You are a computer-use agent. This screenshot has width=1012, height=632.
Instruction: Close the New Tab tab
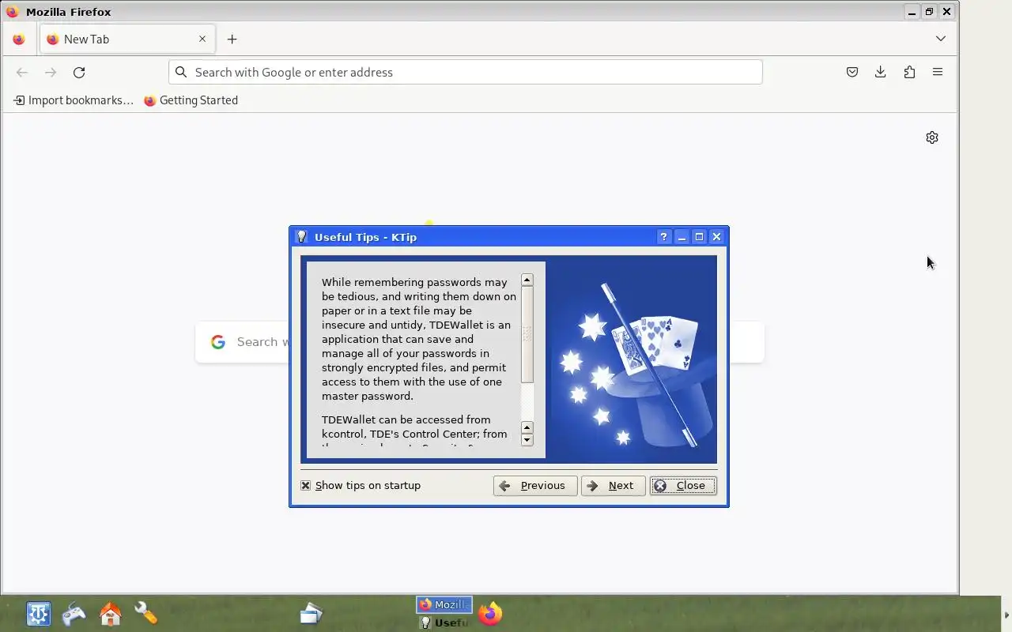pos(202,39)
